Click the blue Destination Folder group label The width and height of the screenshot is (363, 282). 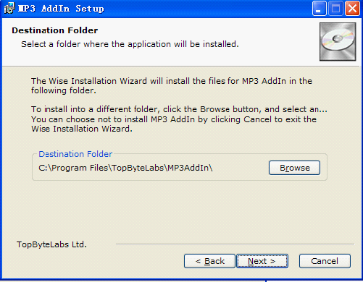[x=75, y=154]
